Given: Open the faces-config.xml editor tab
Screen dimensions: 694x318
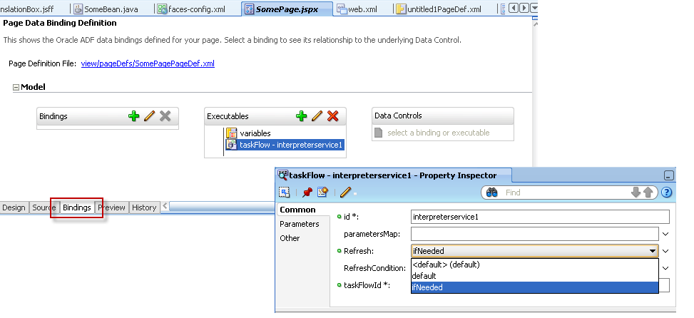Looking at the screenshot, I should tap(191, 9).
